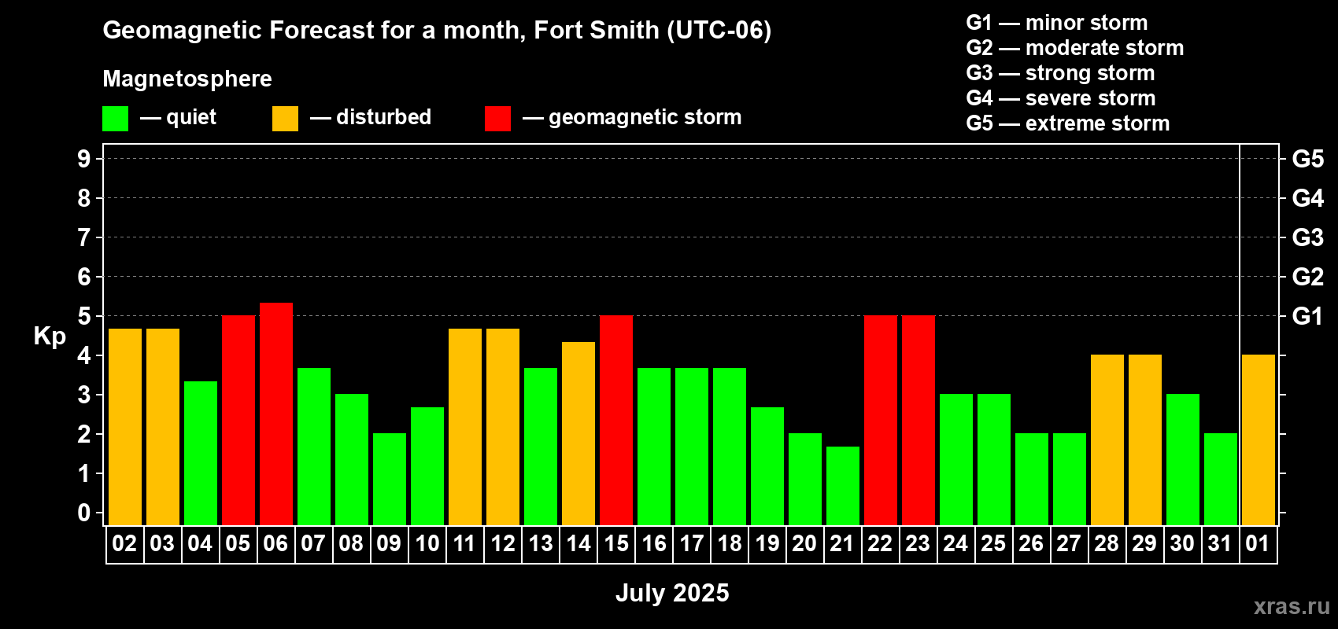Click the orange bar for day 29
The width and height of the screenshot is (1338, 629).
coord(1145,440)
